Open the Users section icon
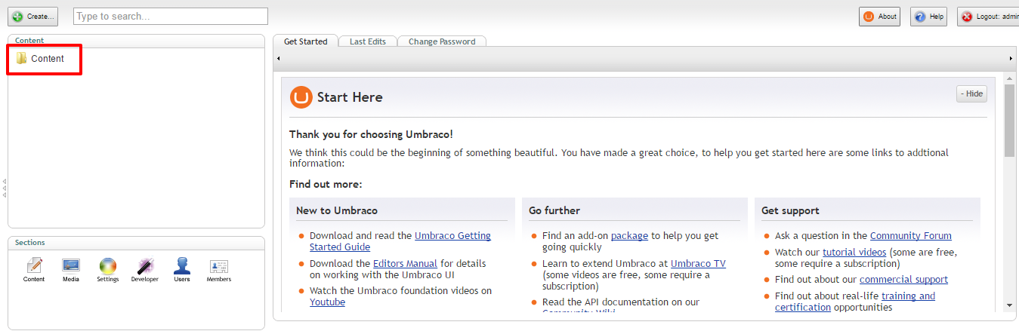This screenshot has width=1019, height=331. pyautogui.click(x=182, y=270)
